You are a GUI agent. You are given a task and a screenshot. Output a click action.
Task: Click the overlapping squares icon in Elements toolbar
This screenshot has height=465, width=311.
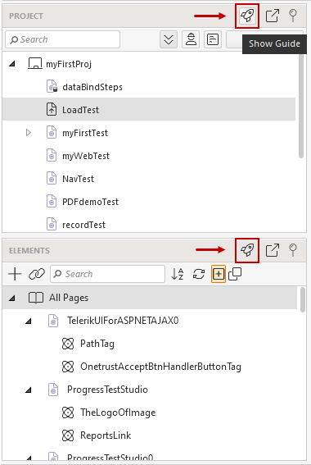point(235,274)
